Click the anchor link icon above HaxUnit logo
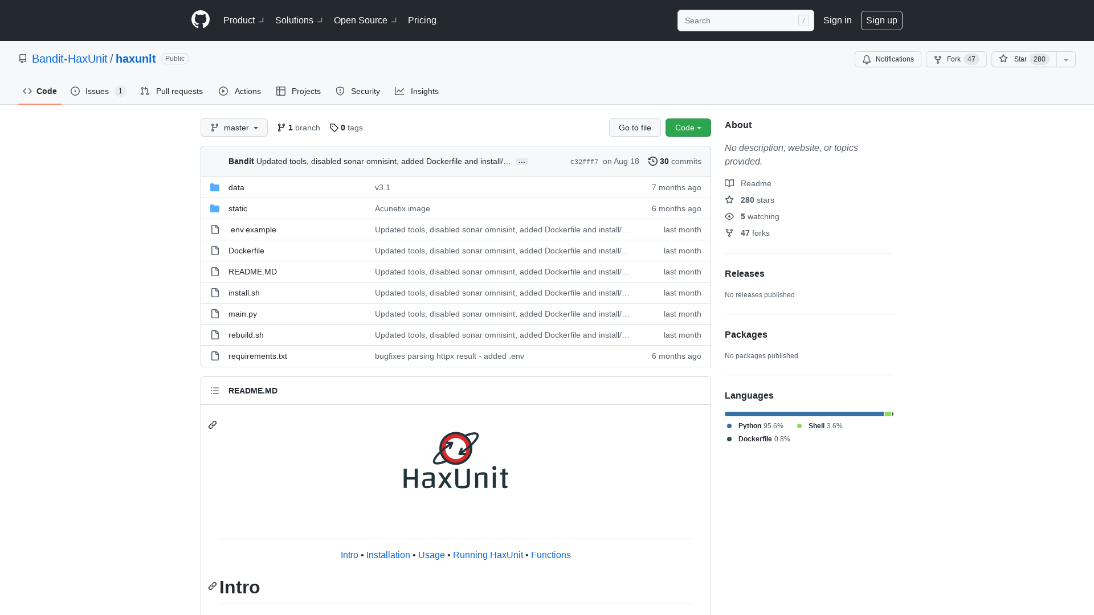 coord(213,425)
